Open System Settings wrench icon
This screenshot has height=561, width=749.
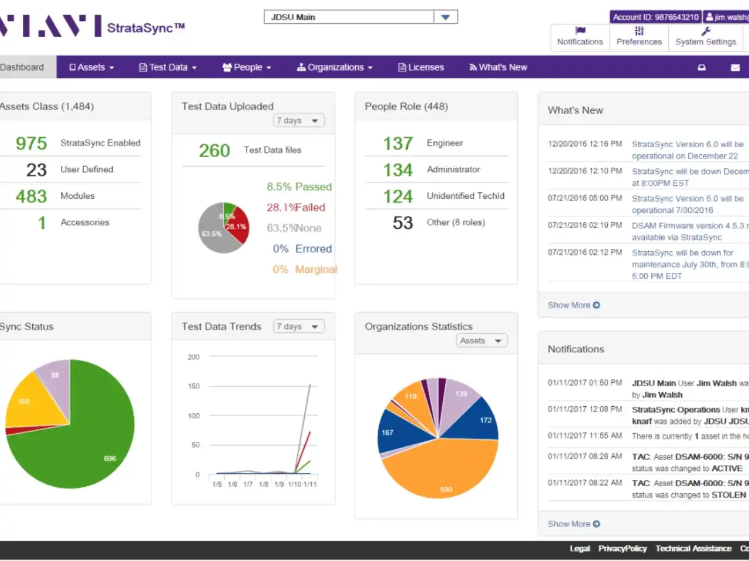tap(706, 30)
